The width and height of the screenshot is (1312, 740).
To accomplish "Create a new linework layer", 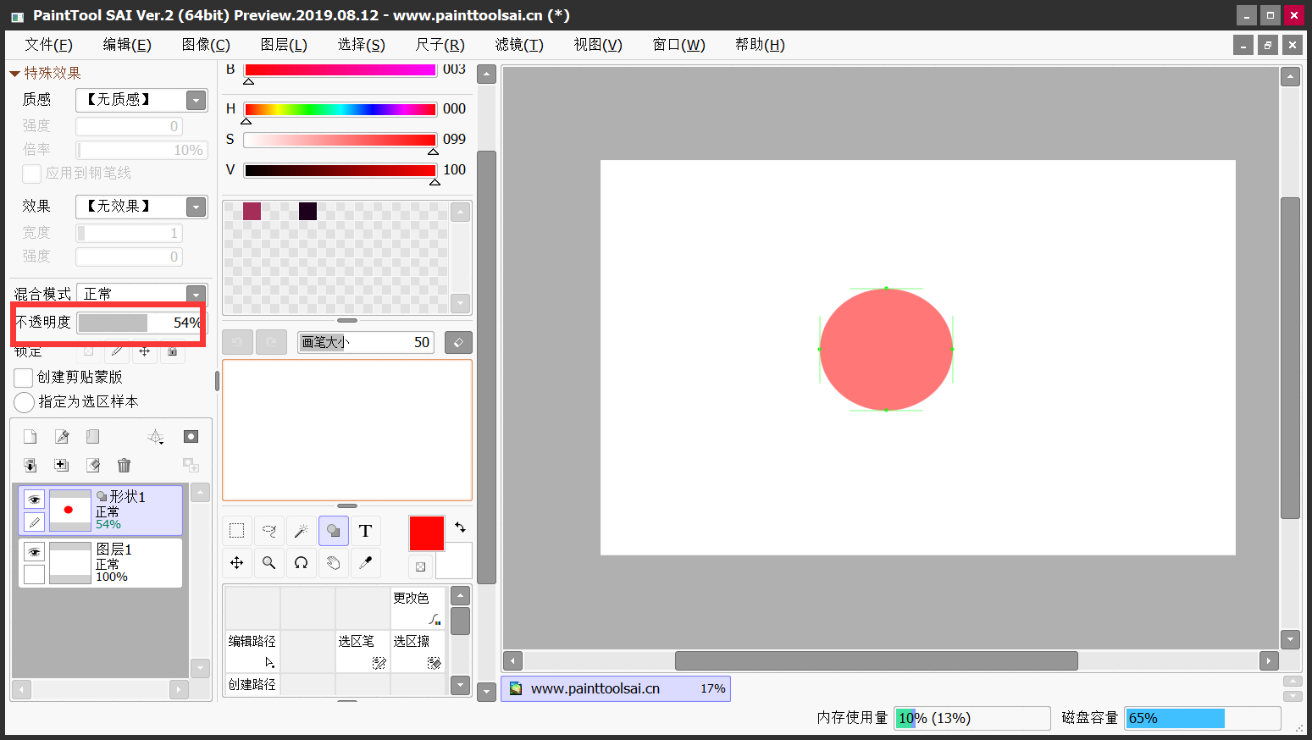I will click(62, 437).
